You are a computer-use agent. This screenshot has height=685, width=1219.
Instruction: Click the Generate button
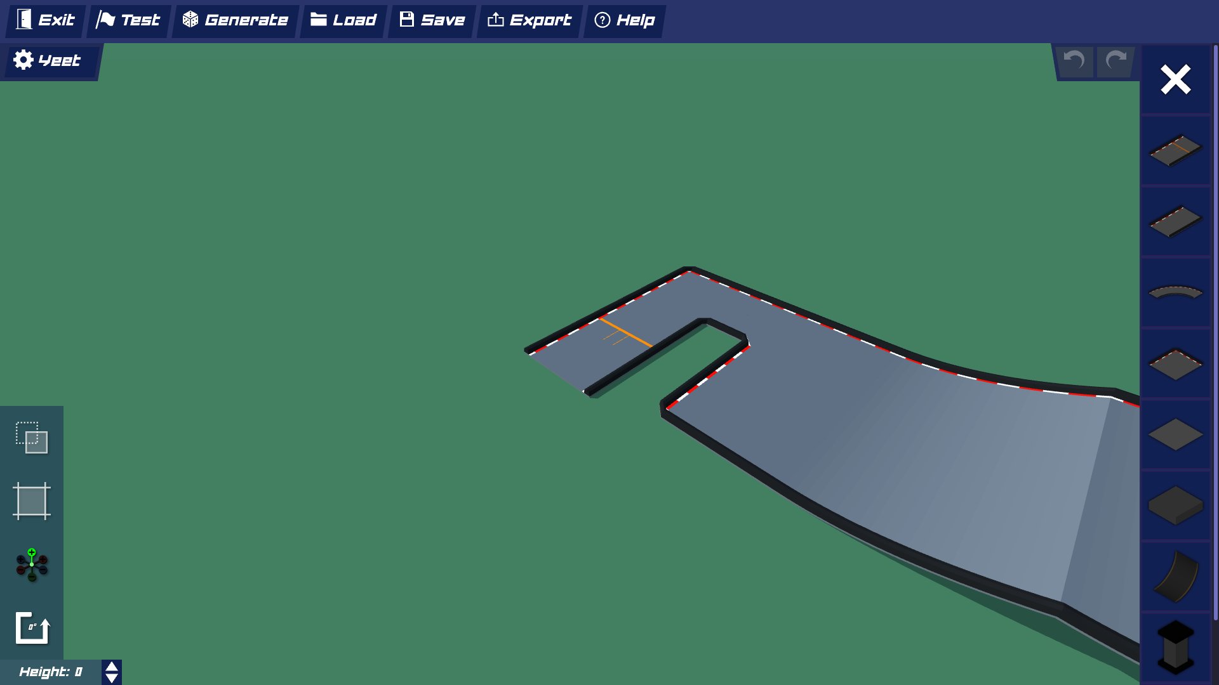coord(235,20)
